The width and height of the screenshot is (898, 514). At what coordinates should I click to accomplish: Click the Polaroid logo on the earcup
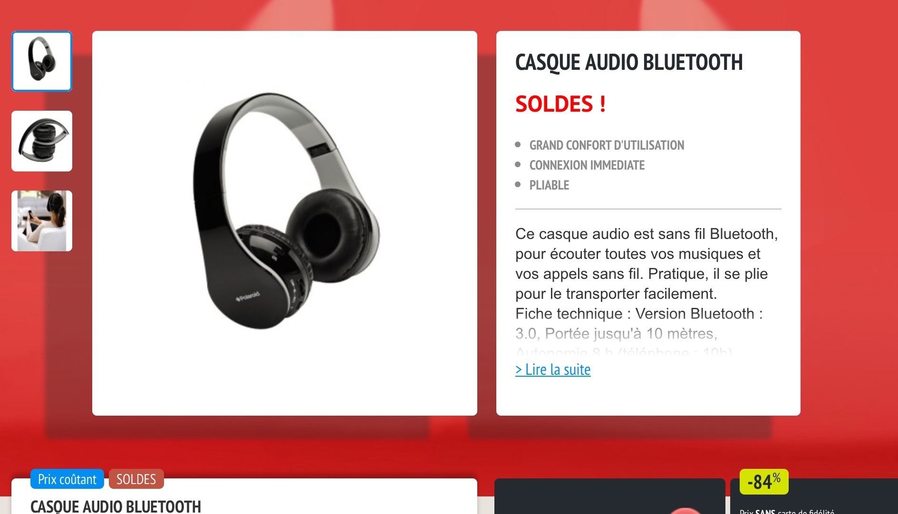pyautogui.click(x=248, y=297)
